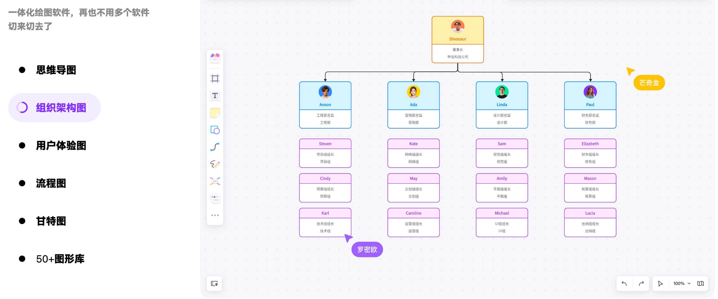This screenshot has height=299, width=718.
Task: Switch to 50+图形库 tab
Action: (60, 259)
